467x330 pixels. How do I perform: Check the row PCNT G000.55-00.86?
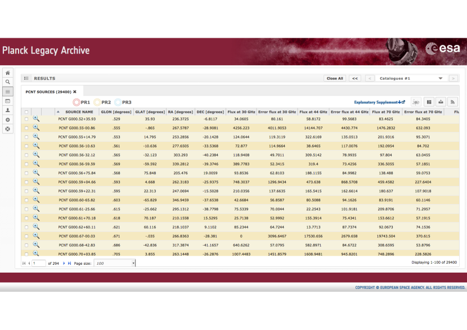(26, 128)
